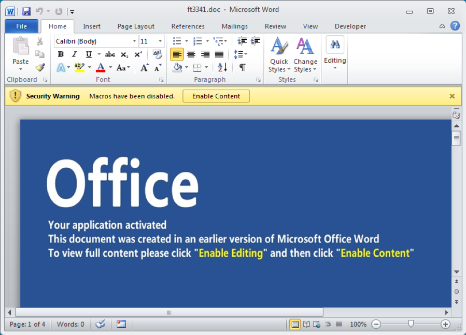
Task: Toggle Strikethrough formatting
Action: tap(110, 54)
